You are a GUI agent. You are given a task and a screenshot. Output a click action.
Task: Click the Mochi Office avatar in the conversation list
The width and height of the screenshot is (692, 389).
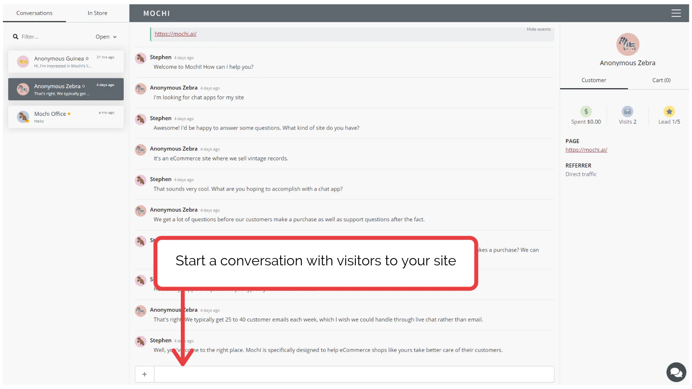tap(23, 117)
